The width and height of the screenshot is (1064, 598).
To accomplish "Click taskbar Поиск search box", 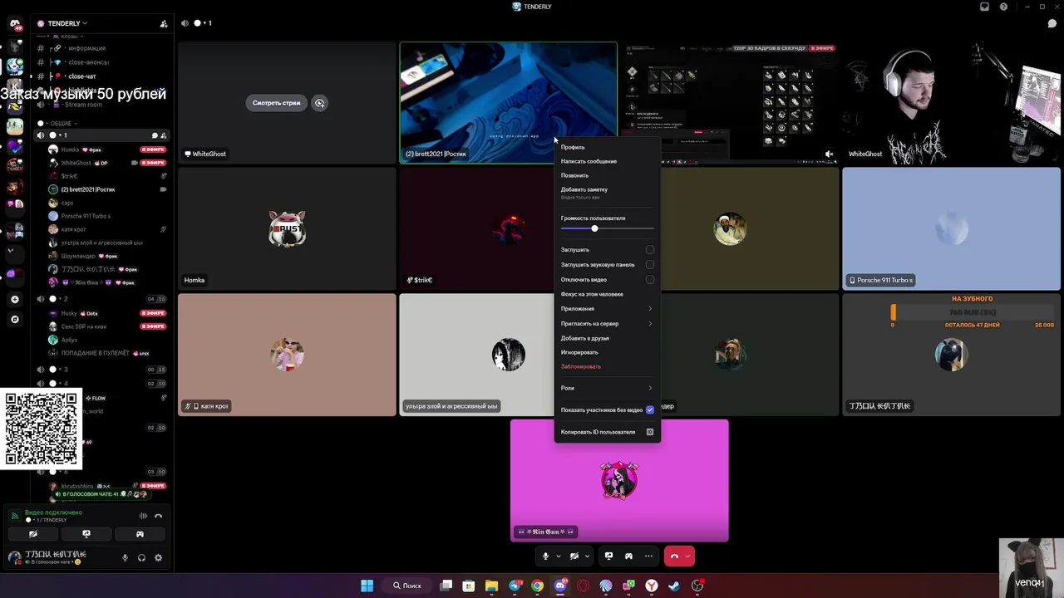I will click(x=407, y=586).
